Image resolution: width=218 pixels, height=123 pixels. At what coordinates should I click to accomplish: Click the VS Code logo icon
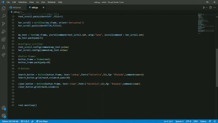click(x=3, y=2)
